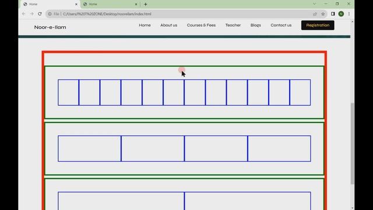This screenshot has width=373, height=210.
Task: Restore down the browser window
Action: 337,4
